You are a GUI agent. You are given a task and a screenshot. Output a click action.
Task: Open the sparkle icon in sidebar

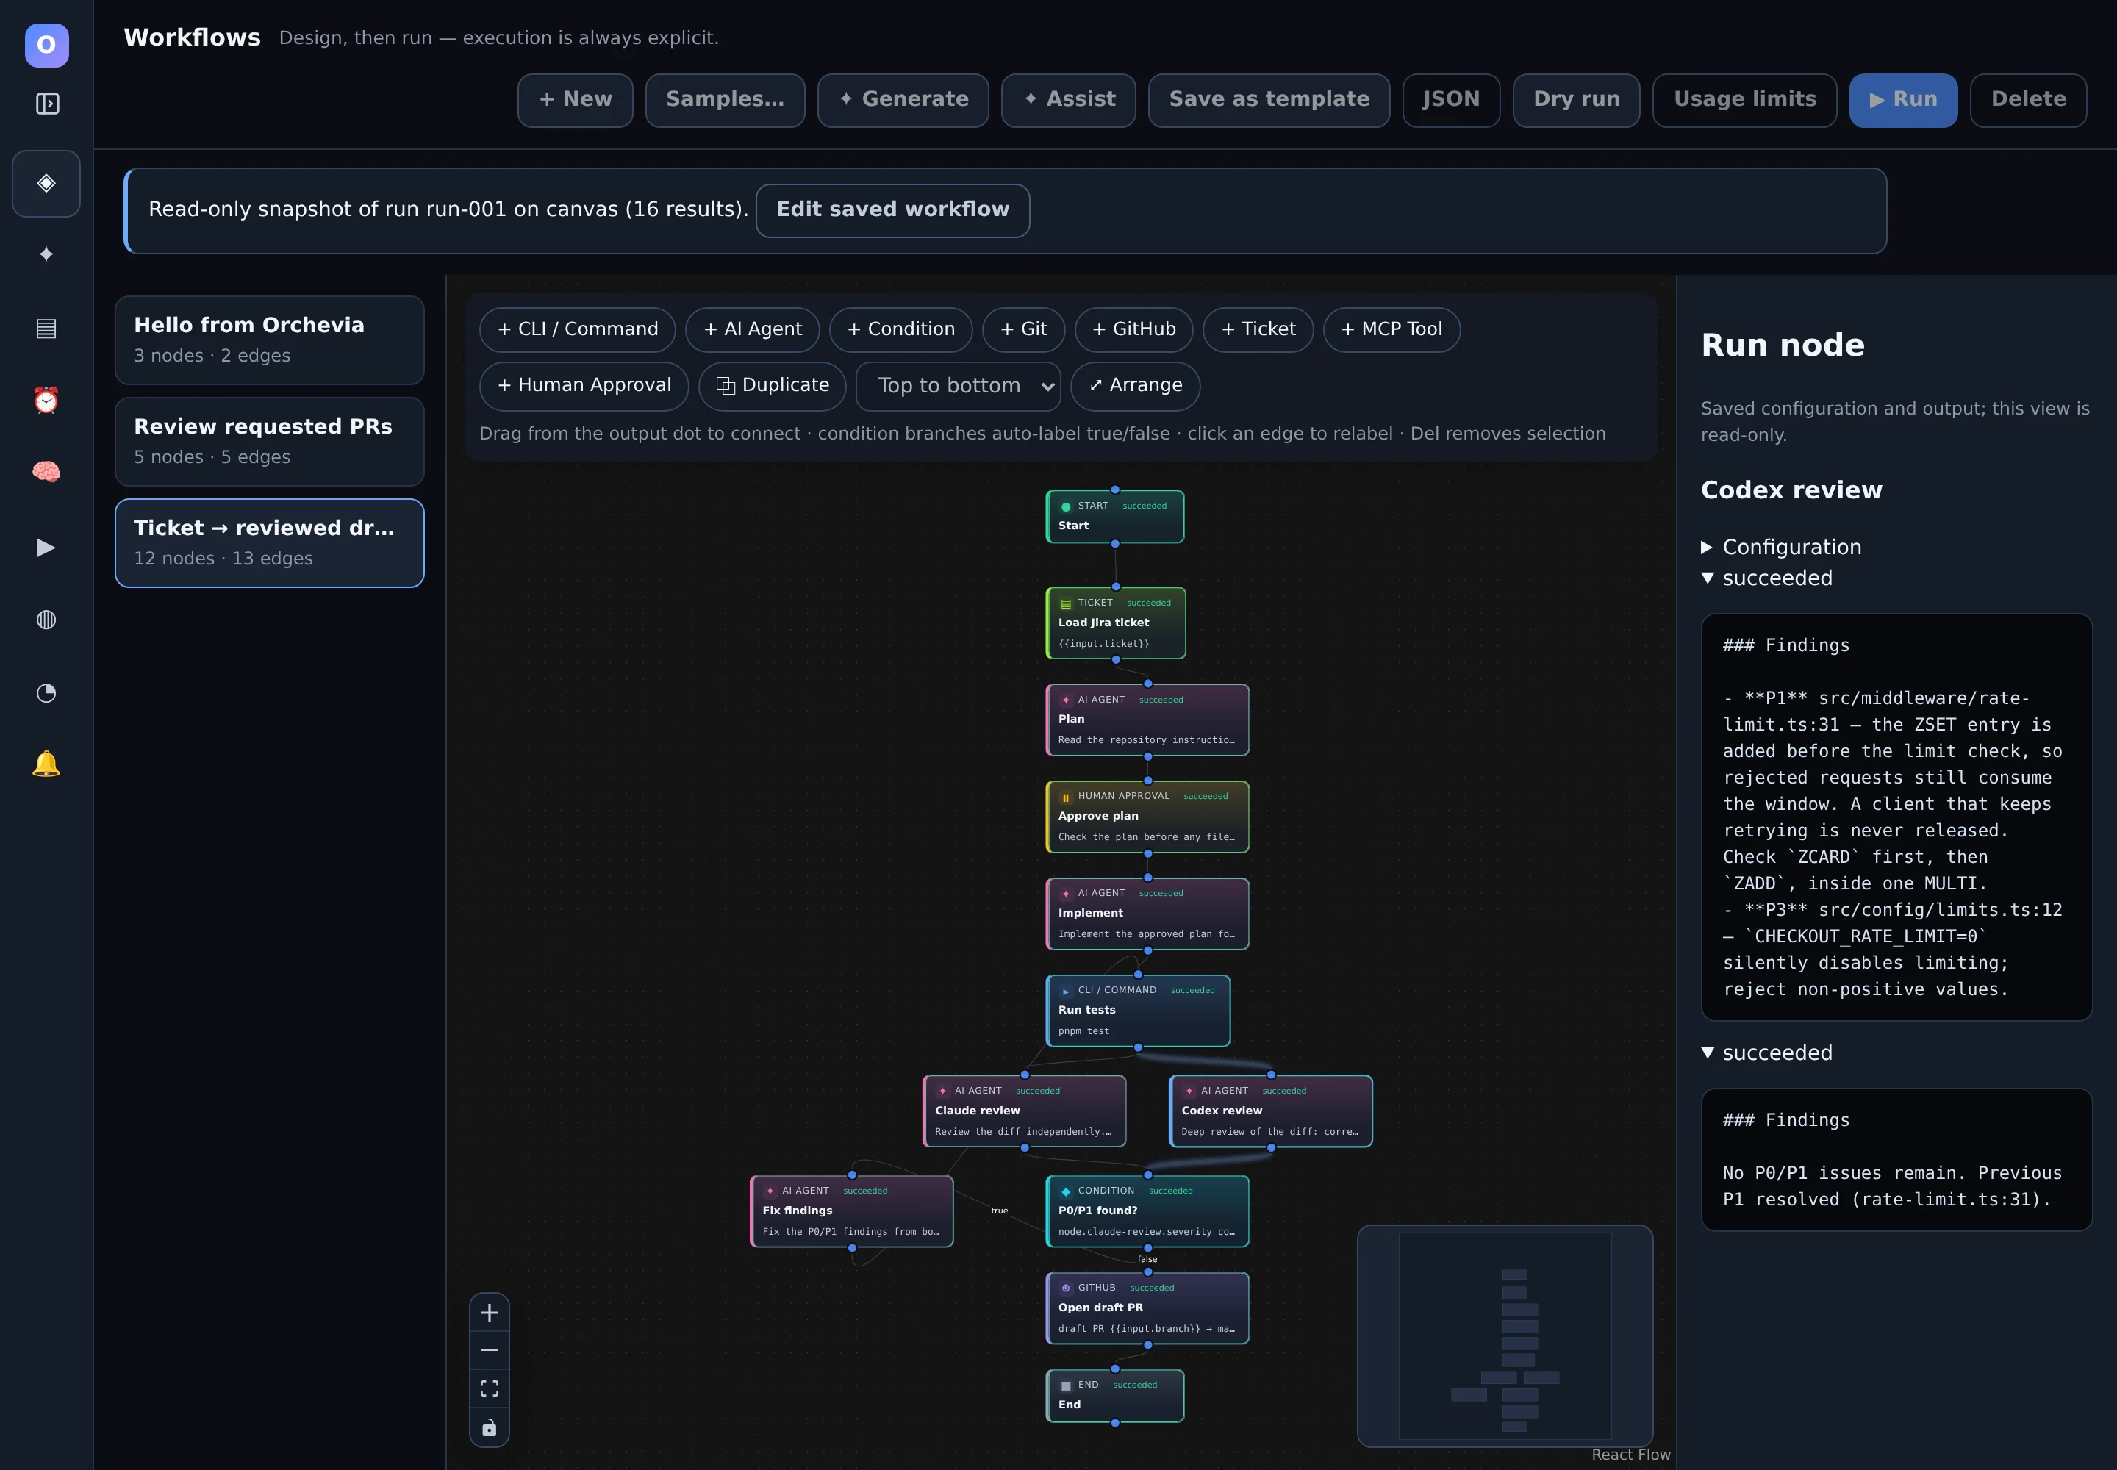point(46,254)
